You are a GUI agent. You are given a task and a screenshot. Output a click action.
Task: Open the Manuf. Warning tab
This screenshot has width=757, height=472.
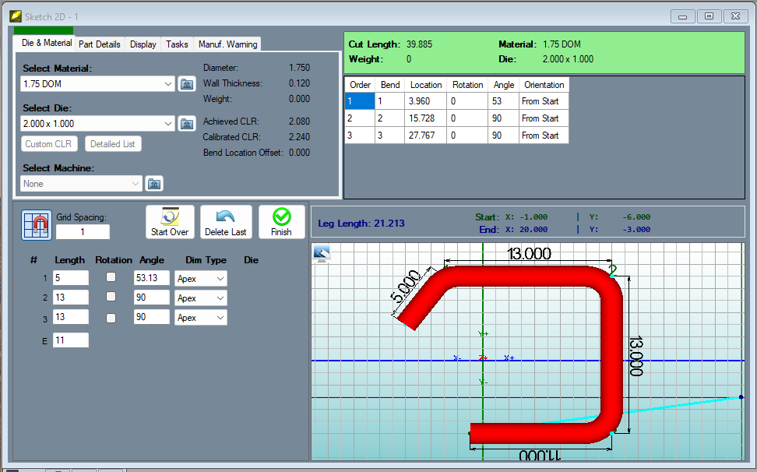tap(228, 44)
